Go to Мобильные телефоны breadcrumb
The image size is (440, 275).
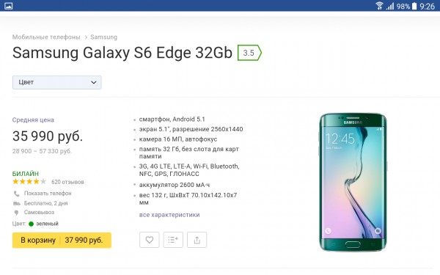tap(46, 37)
